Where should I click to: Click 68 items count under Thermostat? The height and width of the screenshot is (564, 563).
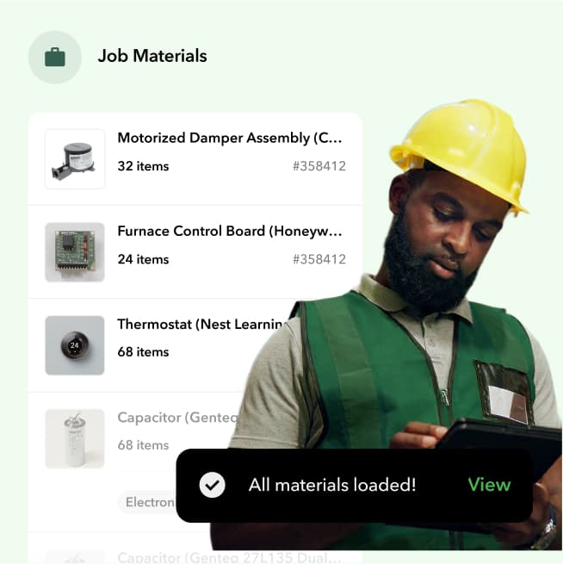[x=143, y=352]
